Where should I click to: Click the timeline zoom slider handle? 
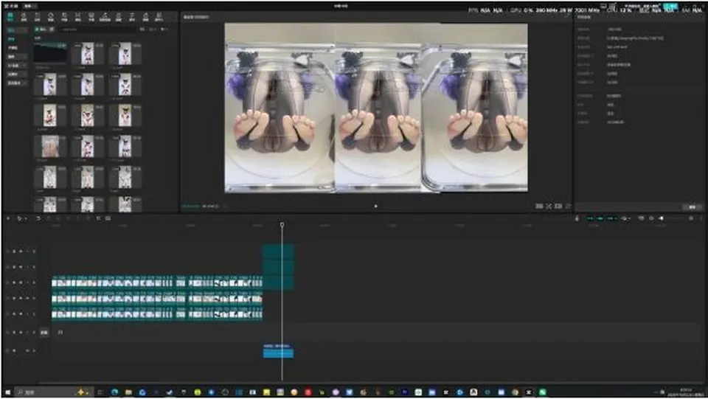pyautogui.click(x=662, y=218)
